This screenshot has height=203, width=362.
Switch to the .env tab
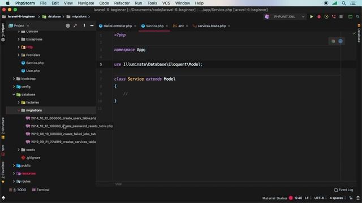coord(181,26)
